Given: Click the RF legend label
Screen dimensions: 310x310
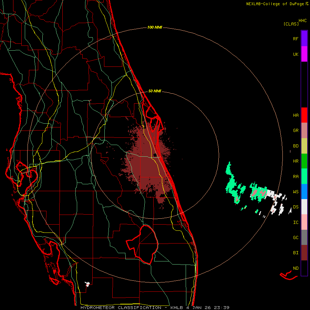Looking at the screenshot, I should [296, 39].
